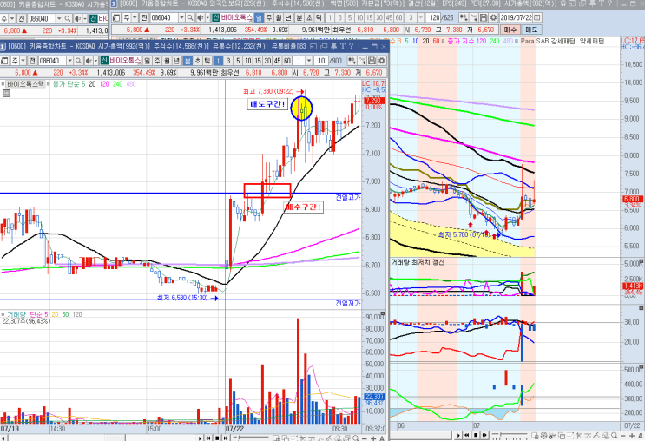Click the chart type line icon in front toolbar
The image size is (645, 441).
pos(362,61)
